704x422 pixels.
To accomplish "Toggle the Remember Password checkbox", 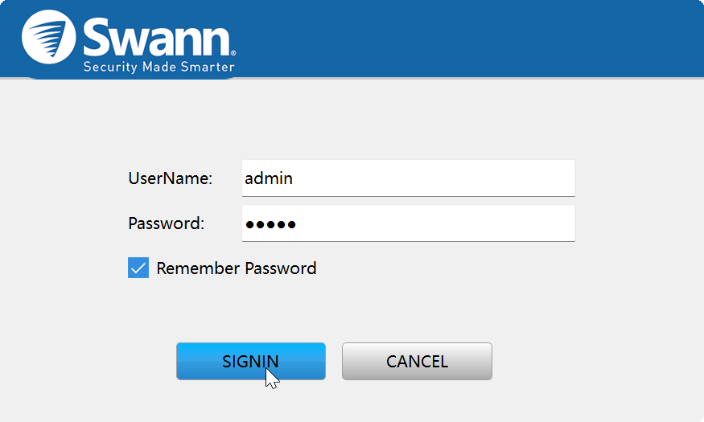I will click(x=138, y=268).
